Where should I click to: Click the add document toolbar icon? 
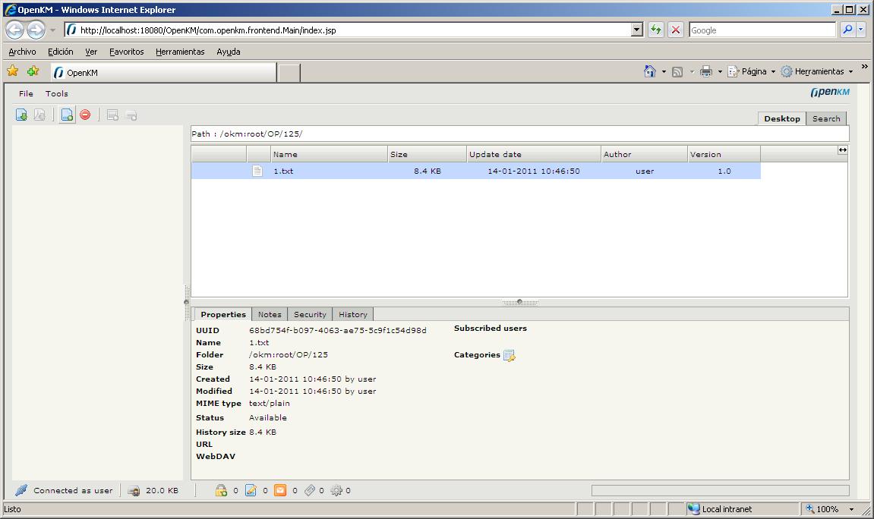[67, 115]
